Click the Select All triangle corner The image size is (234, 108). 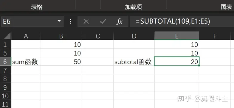coord(6,36)
